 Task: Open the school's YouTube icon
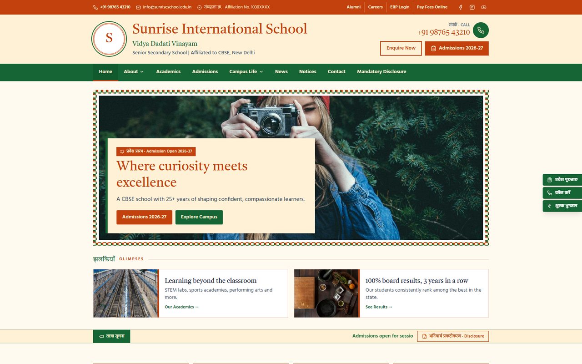[x=484, y=7]
